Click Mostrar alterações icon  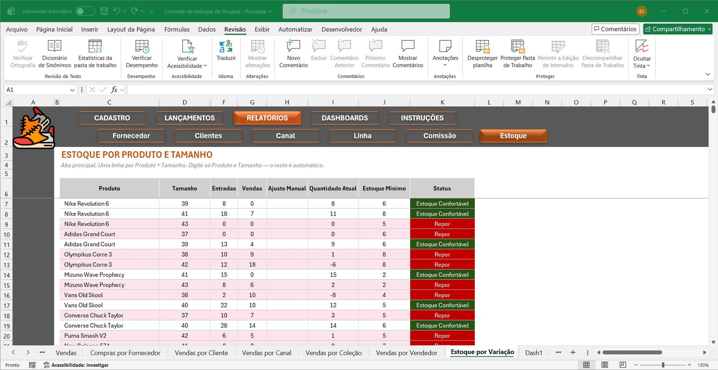click(258, 47)
